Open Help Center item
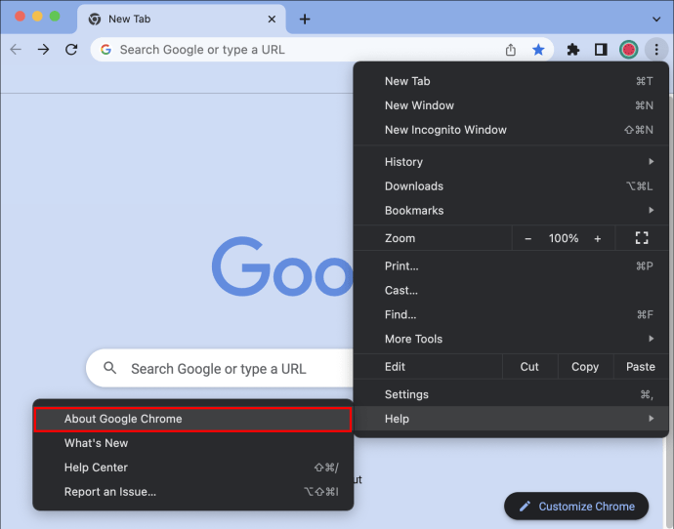 tap(193, 468)
